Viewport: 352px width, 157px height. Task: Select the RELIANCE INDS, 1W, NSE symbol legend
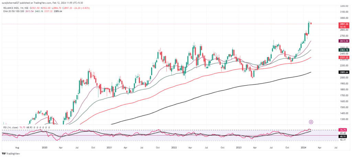tap(16, 8)
